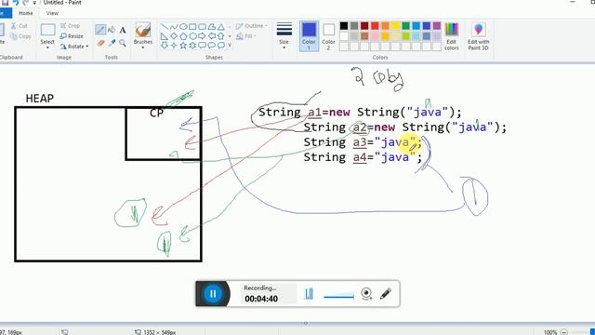595x335 pixels.
Task: Choose the Right arrow shape
Action: click(203, 36)
